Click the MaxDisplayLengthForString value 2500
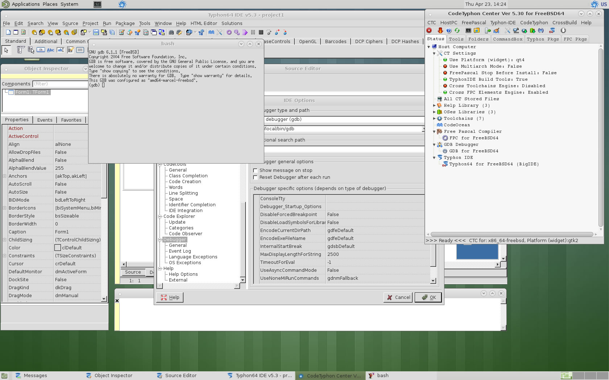Image resolution: width=609 pixels, height=380 pixels. (378, 254)
